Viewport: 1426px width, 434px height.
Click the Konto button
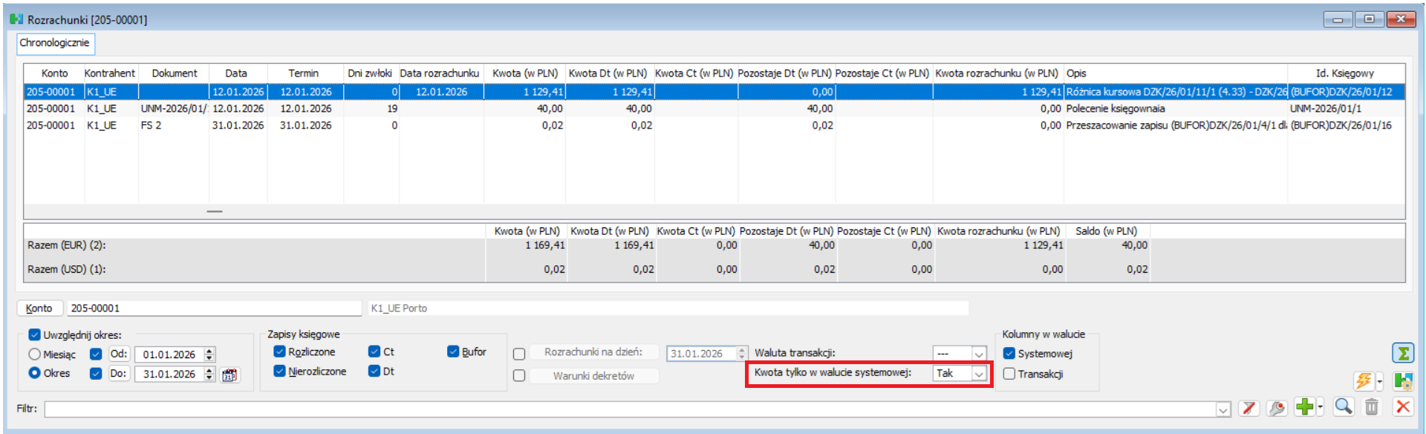(x=39, y=308)
